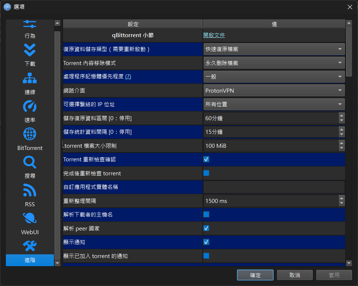Image resolution: width=358 pixels, height=286 pixels.
Task: Click the 自訂應用程式實體名稱 text field
Action: click(x=274, y=187)
